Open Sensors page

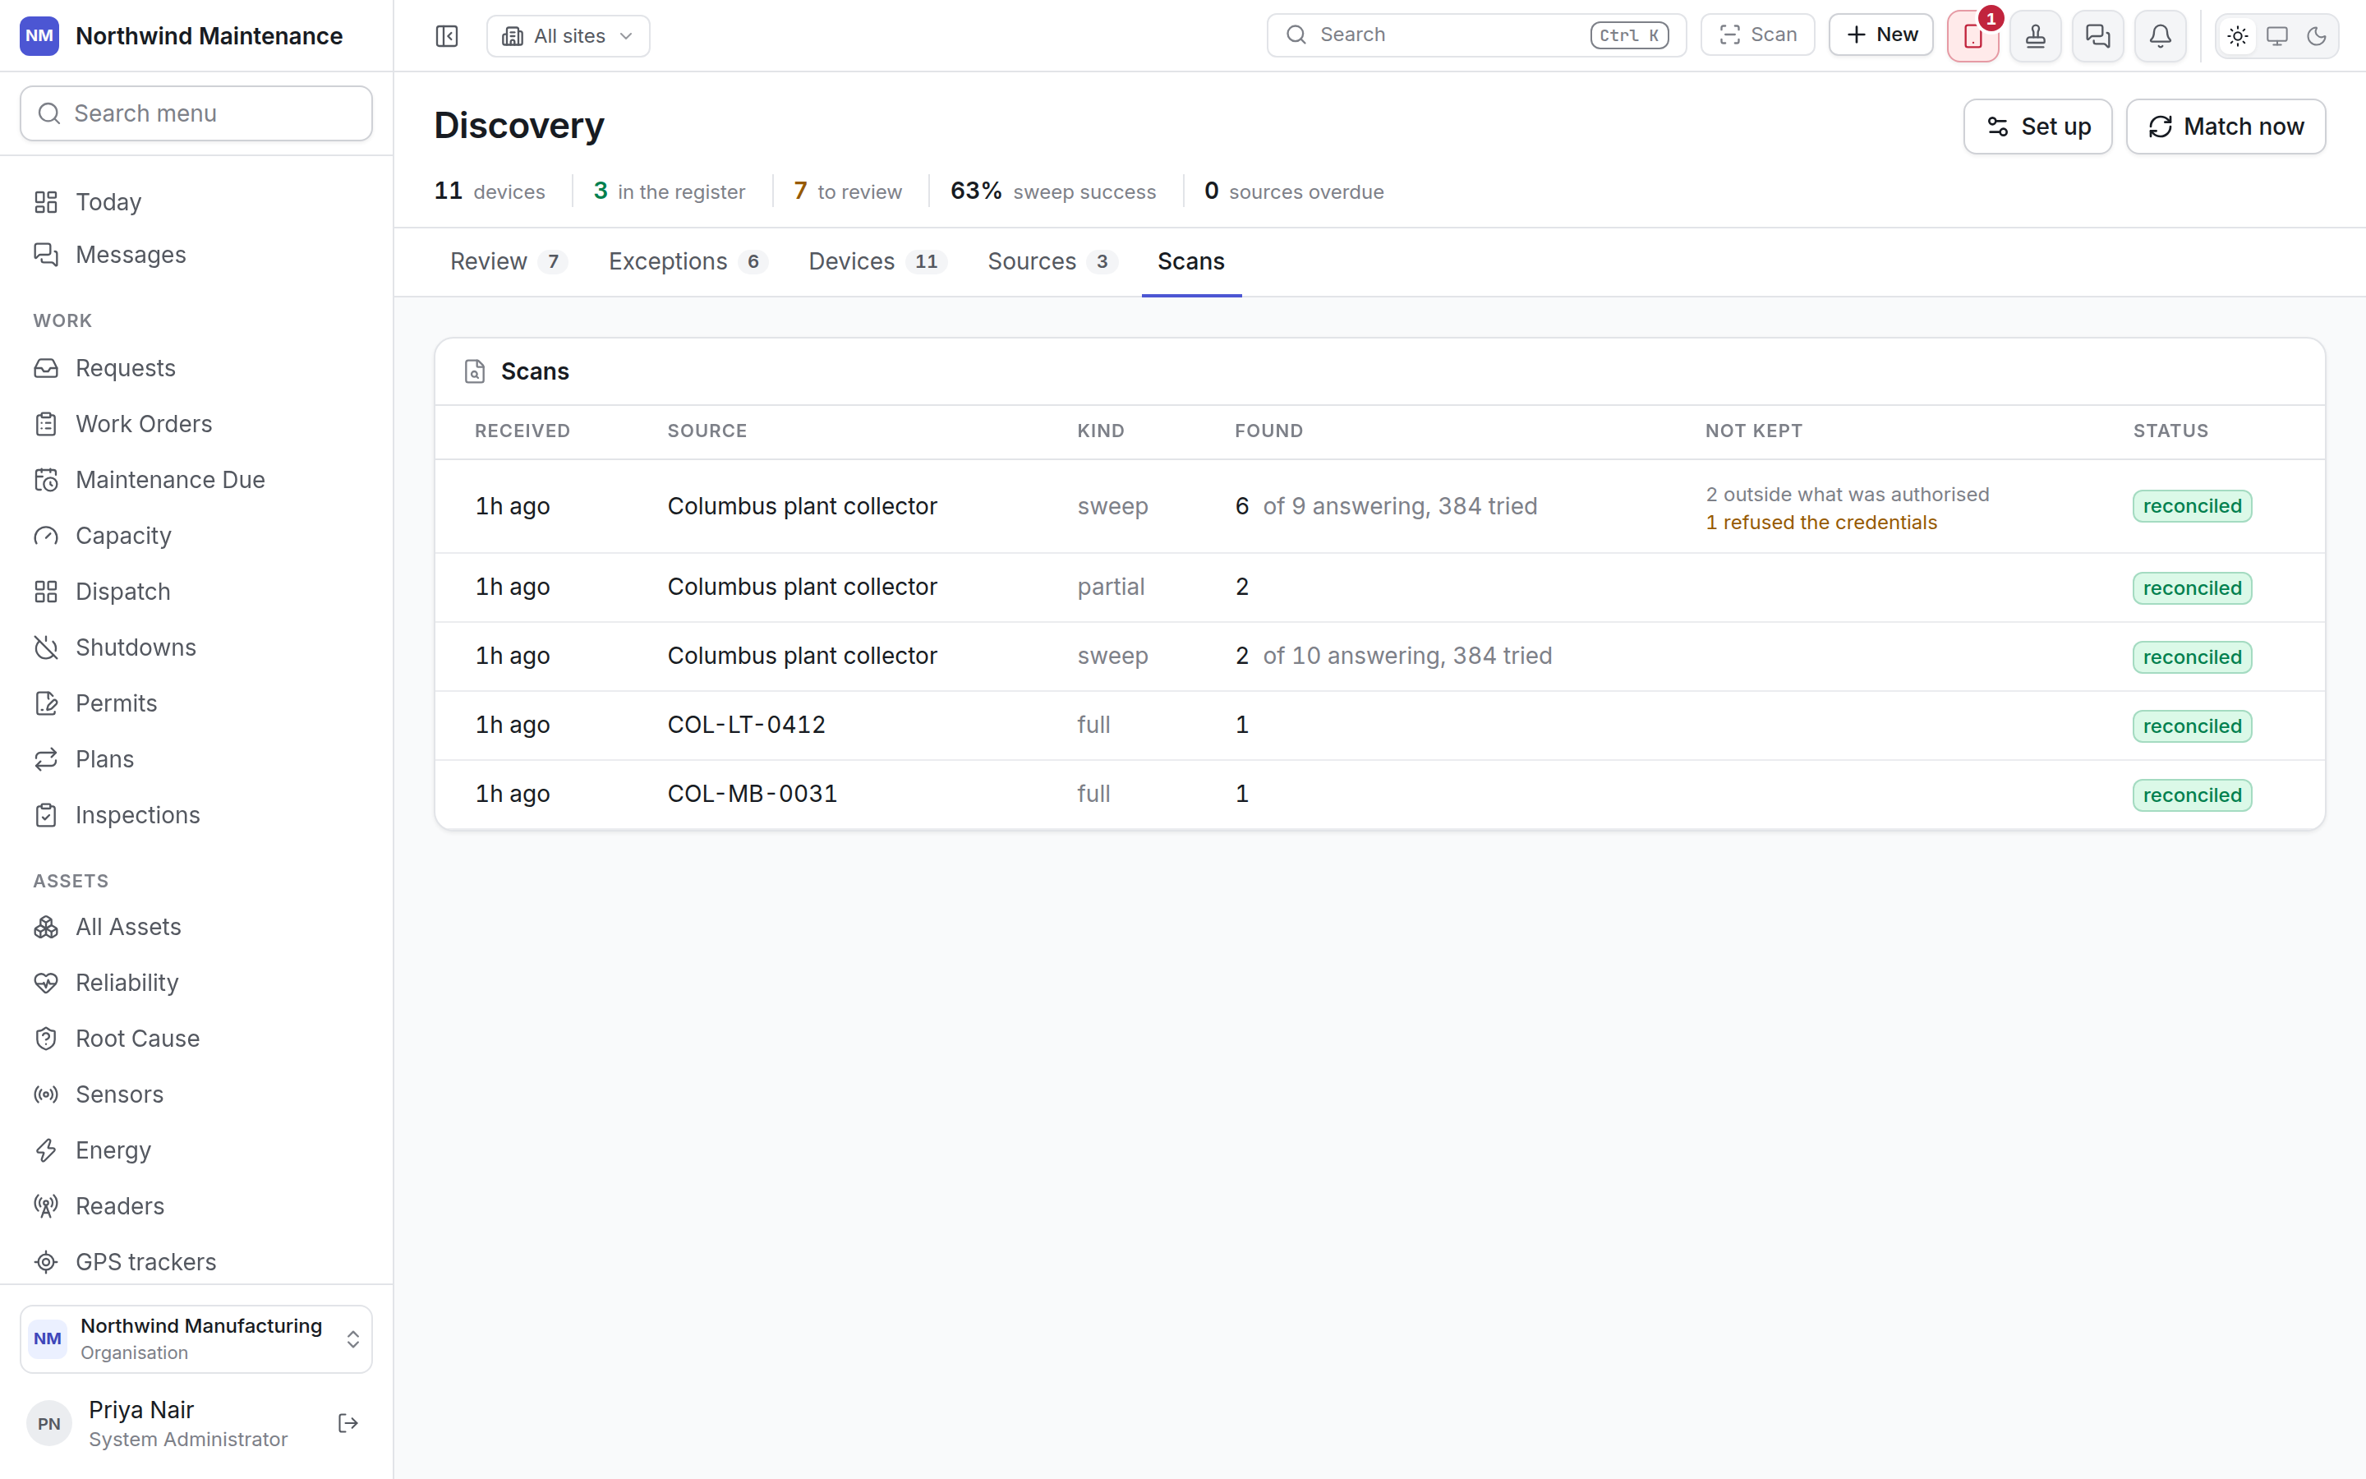click(196, 1094)
